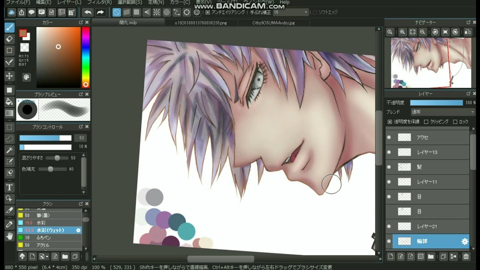Click the rainbow hue strip
This screenshot has height=270, width=480.
[86, 57]
